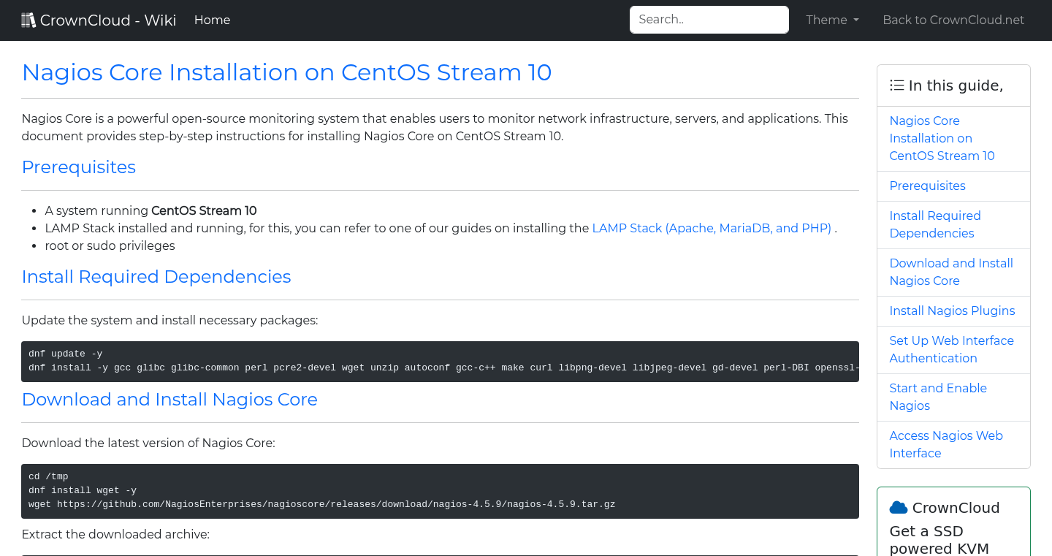The height and width of the screenshot is (556, 1052).
Task: Select 'Set Up Web Interface Authentication' in sidebar
Action: point(951,349)
